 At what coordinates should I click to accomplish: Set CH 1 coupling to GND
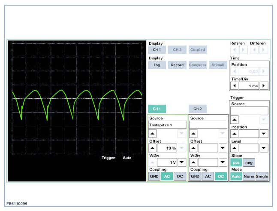[154, 176]
